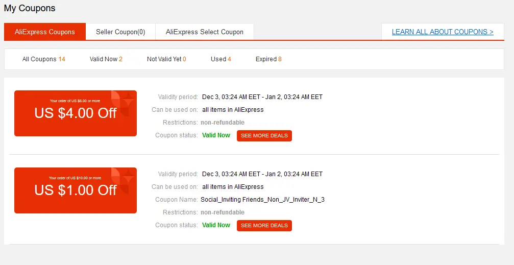Image resolution: width=514 pixels, height=265 pixels.
Task: Click the US $1.00 Off coupon card
Action: click(76, 190)
